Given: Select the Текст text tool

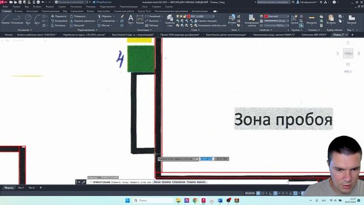Looking at the screenshot, I should [131, 19].
